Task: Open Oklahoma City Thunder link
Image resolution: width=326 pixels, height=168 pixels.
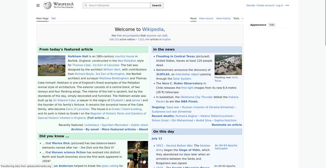Action: [196, 97]
